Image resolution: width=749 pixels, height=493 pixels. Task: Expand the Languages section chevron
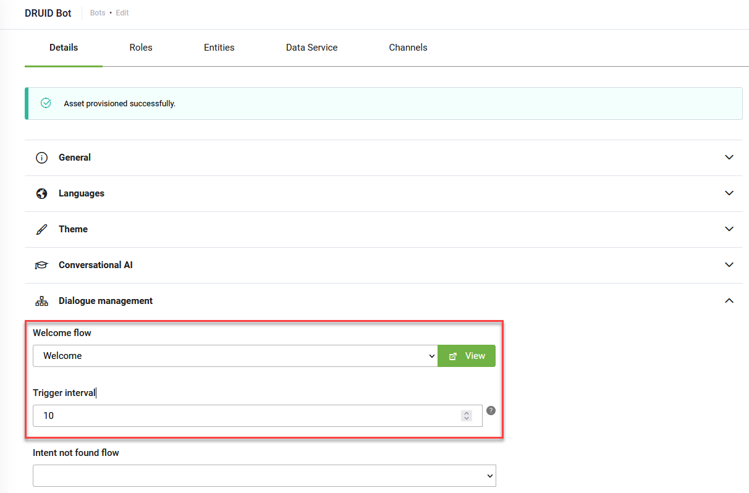(x=729, y=193)
